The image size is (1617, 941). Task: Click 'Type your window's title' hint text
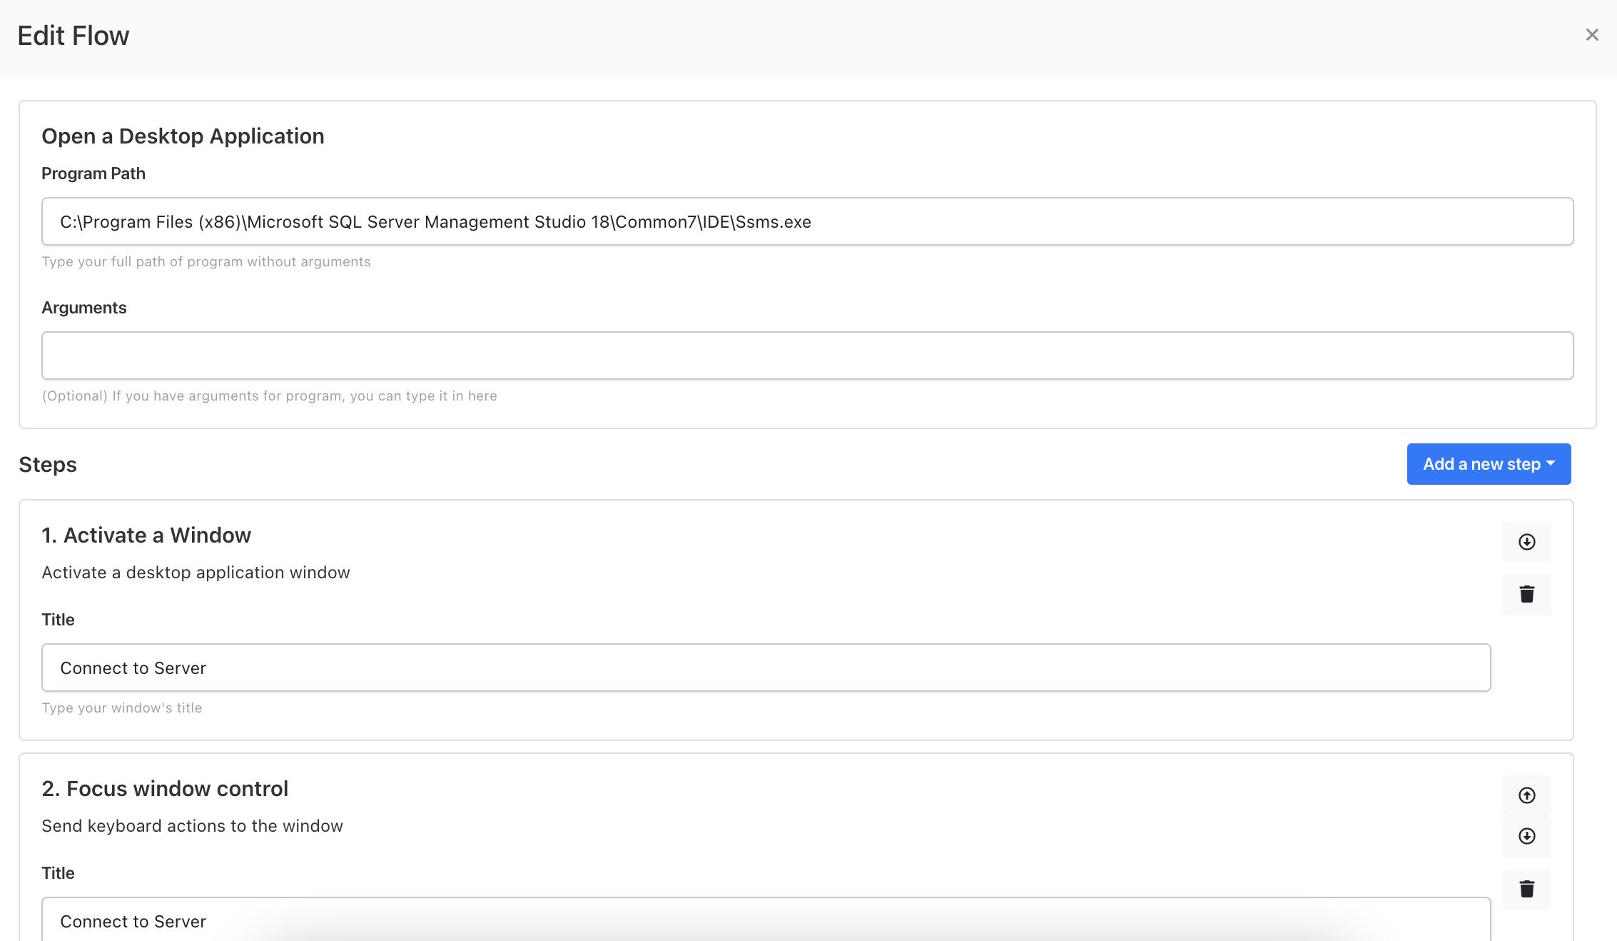click(122, 708)
